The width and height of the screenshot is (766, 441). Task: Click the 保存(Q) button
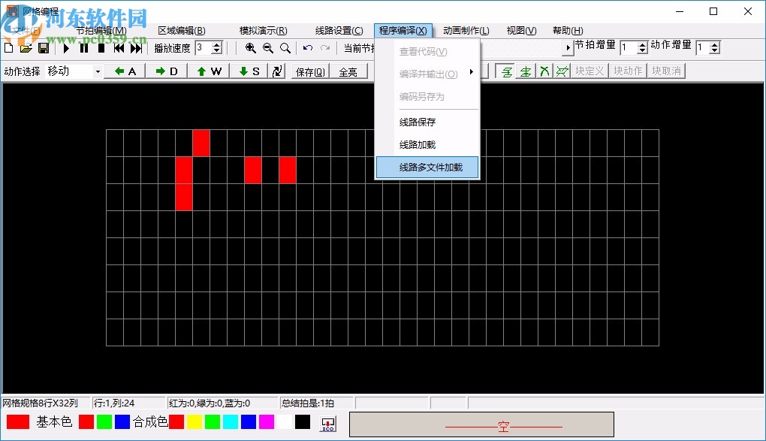click(x=309, y=71)
